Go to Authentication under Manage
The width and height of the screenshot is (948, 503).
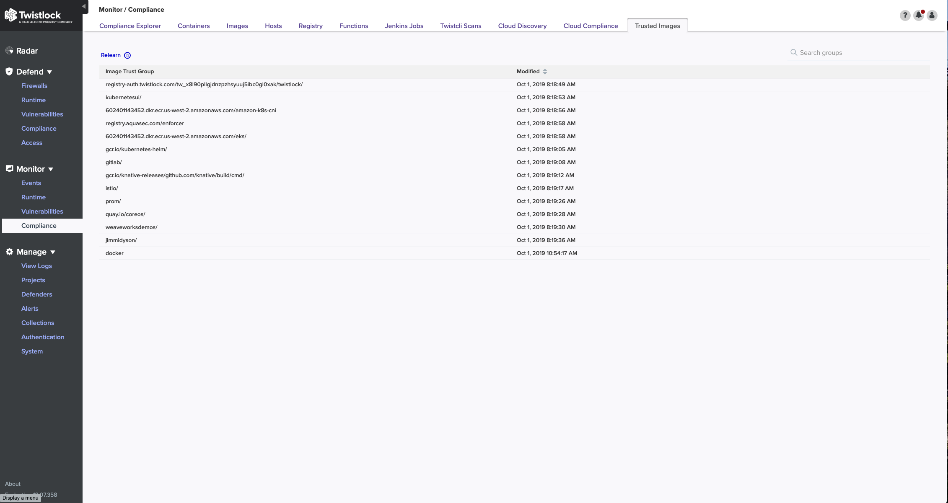click(x=43, y=337)
